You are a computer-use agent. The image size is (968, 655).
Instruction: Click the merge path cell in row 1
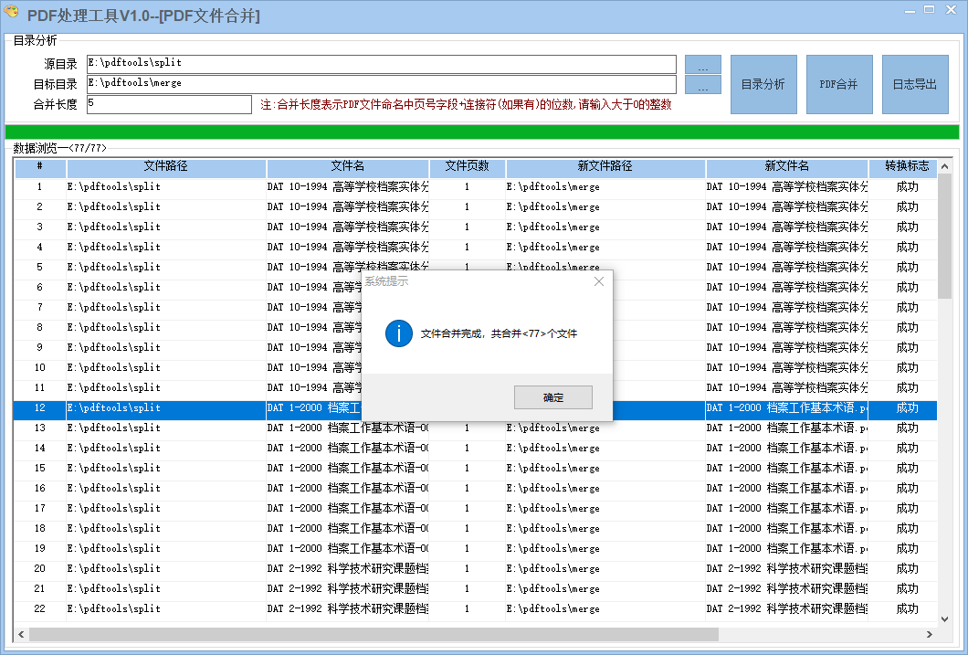(605, 186)
